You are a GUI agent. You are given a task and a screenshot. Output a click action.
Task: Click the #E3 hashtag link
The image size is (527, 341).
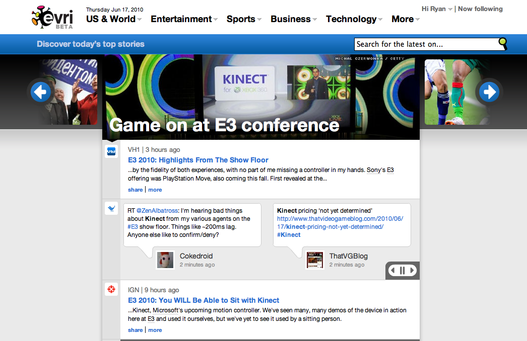[133, 226]
